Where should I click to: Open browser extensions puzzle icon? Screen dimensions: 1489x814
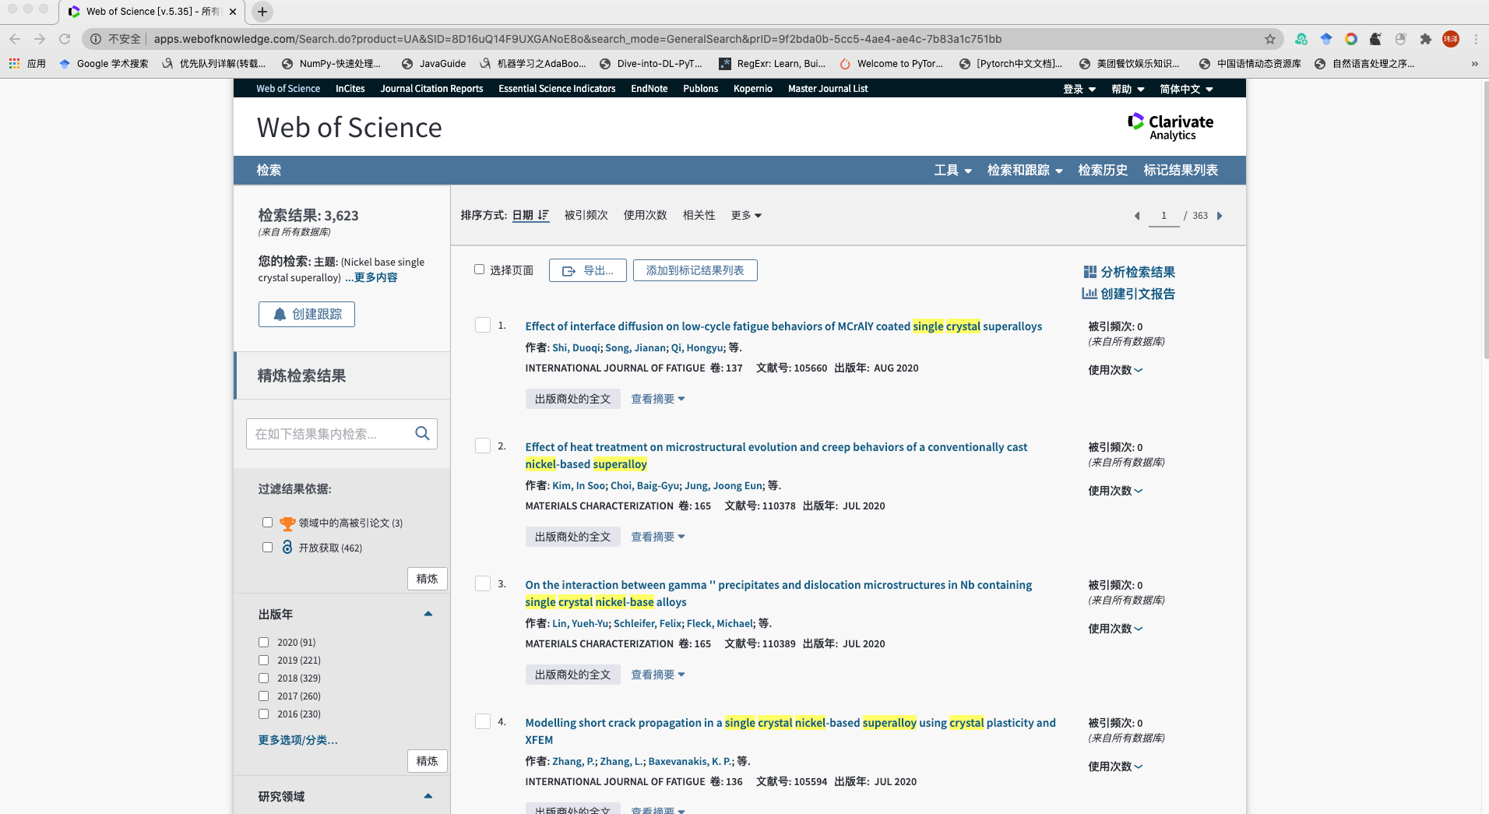[x=1426, y=39]
